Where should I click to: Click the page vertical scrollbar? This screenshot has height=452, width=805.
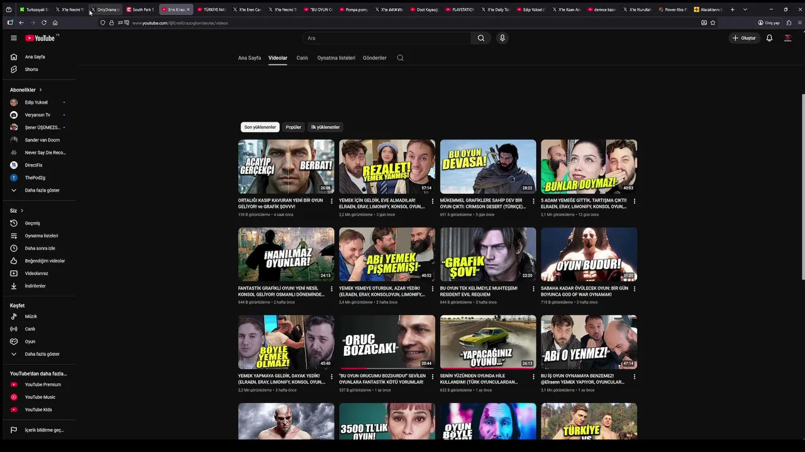coord(802,186)
